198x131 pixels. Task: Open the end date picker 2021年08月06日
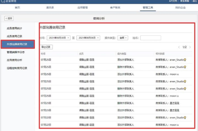click(88, 38)
